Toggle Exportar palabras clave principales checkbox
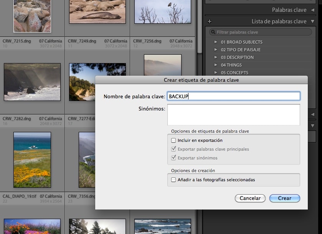Screen dimensions: 322x234 coord(173,149)
